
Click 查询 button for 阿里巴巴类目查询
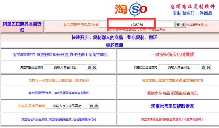click(206, 67)
